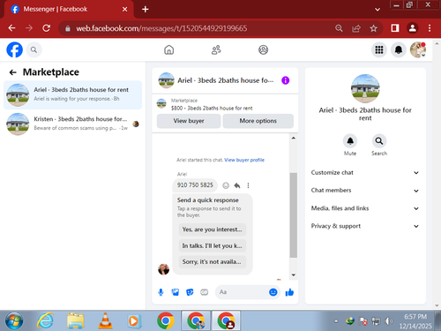The width and height of the screenshot is (441, 331).
Task: Expand the Privacy & support section
Action: click(x=364, y=226)
